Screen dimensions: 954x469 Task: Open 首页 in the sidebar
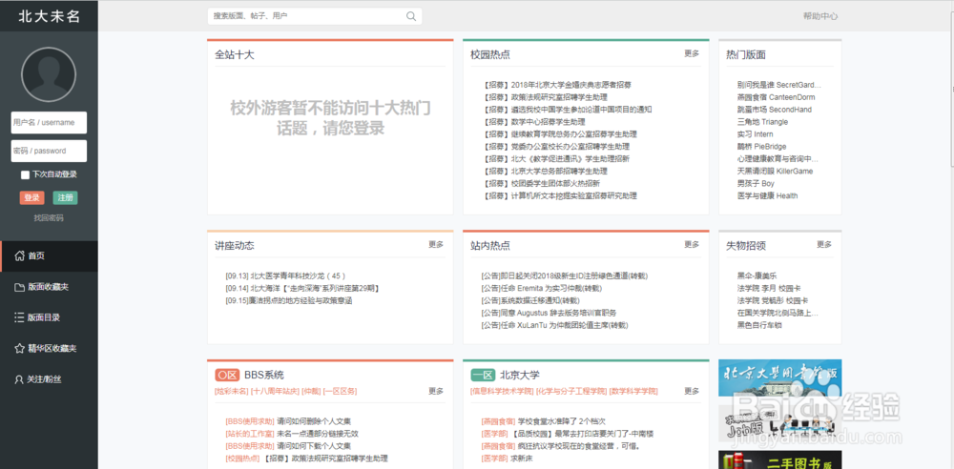point(49,256)
